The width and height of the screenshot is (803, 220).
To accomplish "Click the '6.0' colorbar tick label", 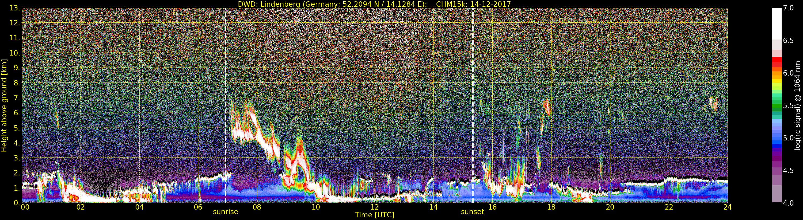I will (789, 73).
